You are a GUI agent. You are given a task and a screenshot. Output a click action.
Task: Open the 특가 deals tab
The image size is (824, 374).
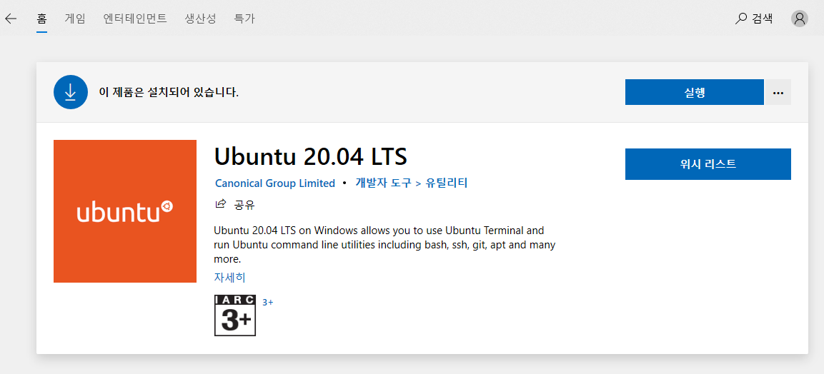pyautogui.click(x=244, y=19)
